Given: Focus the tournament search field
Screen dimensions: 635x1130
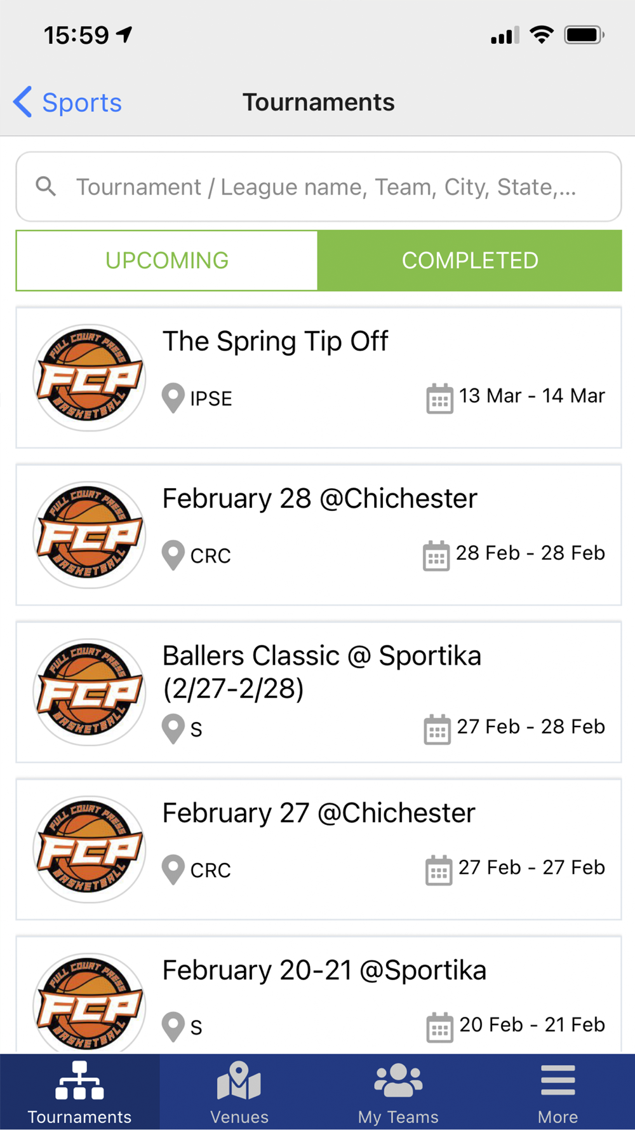Looking at the screenshot, I should pos(319,186).
